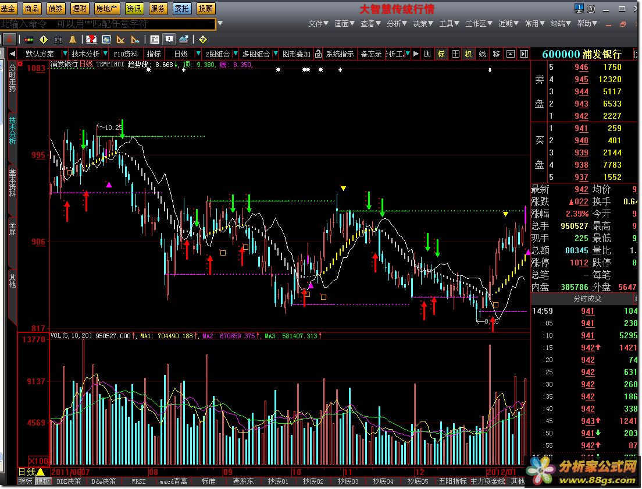Expand the 分析工具 dropdown arrow

point(408,54)
